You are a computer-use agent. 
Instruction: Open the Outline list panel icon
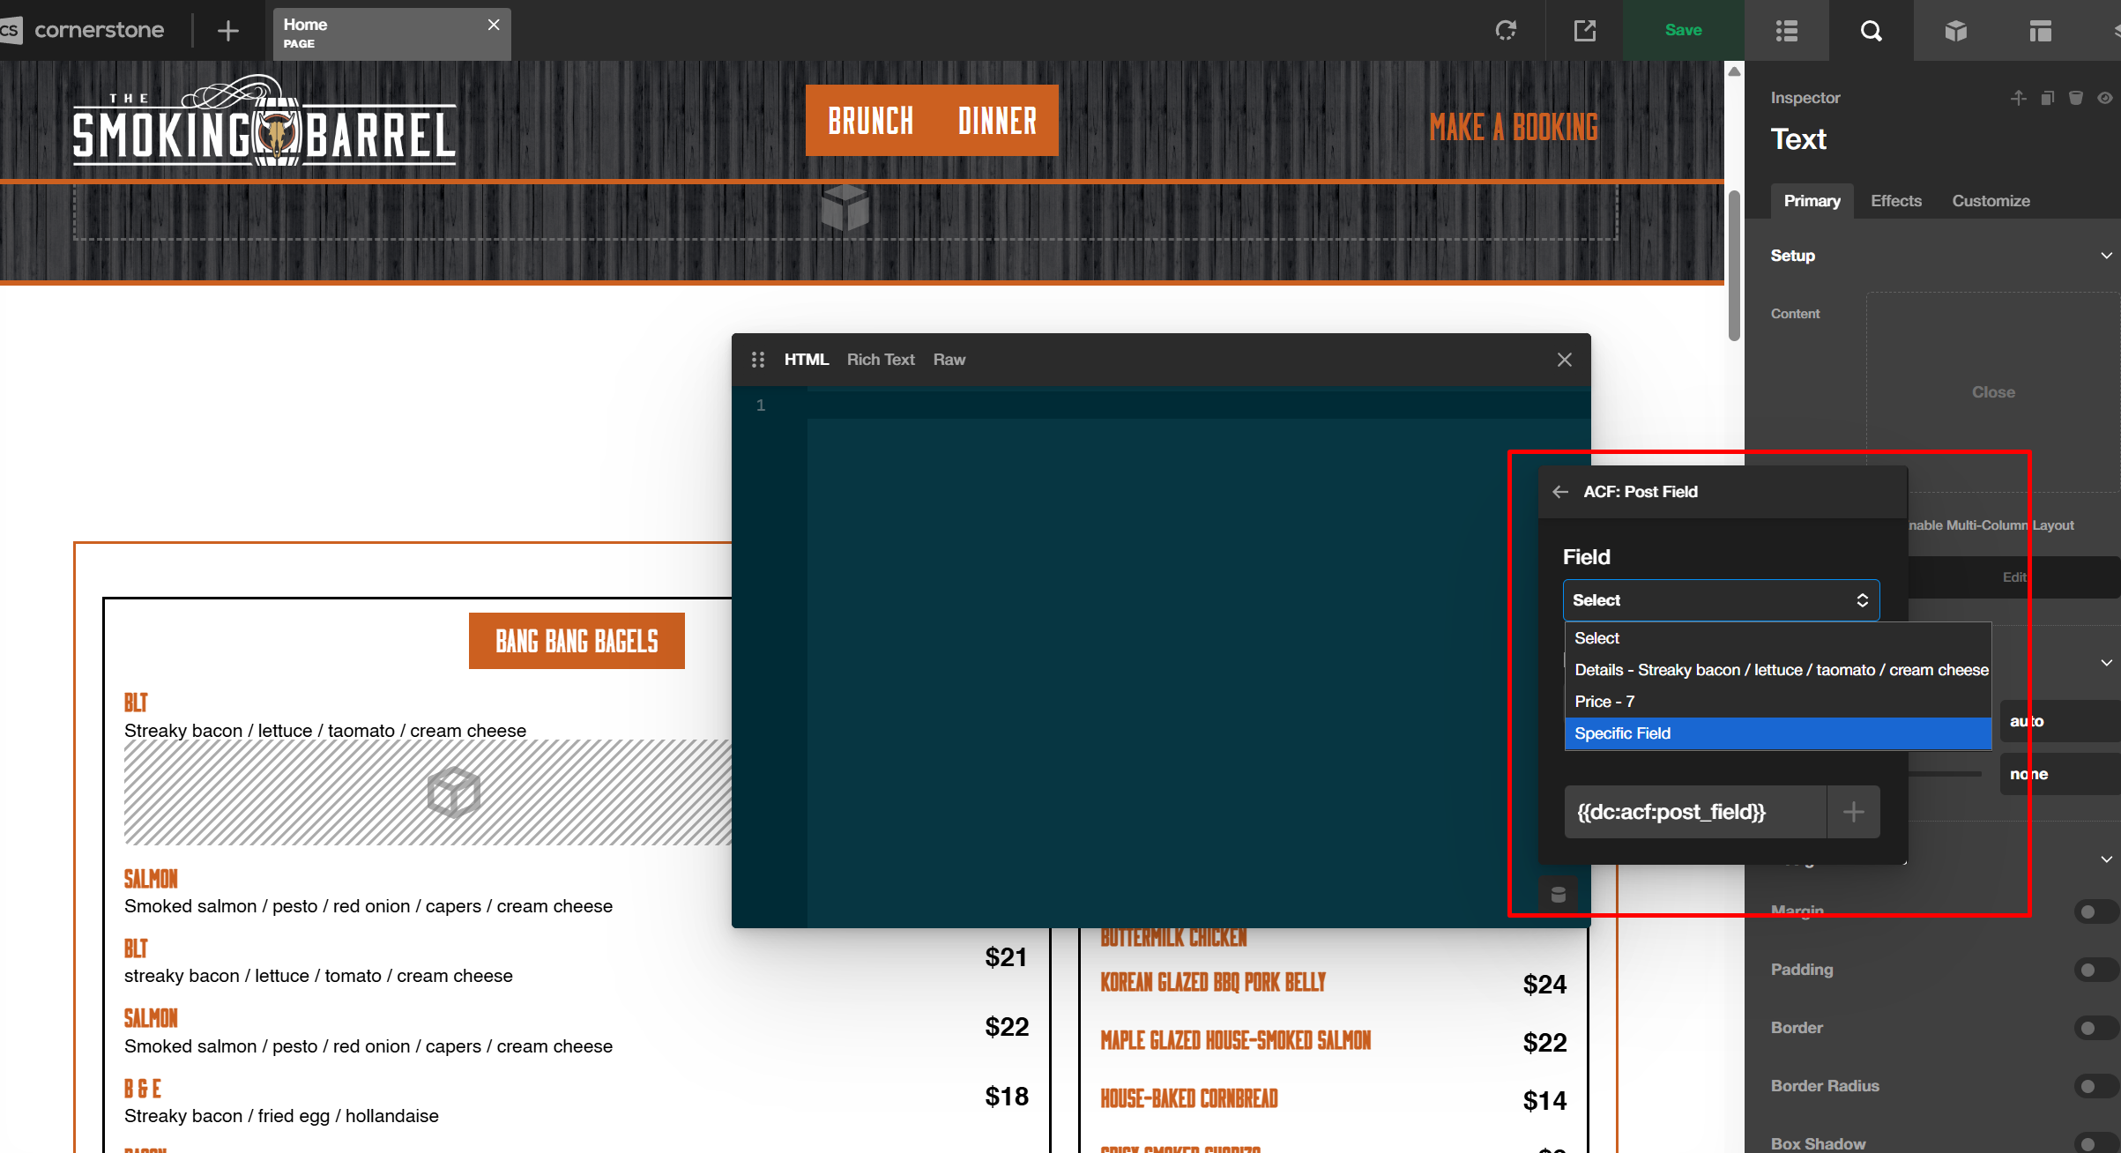(1786, 31)
